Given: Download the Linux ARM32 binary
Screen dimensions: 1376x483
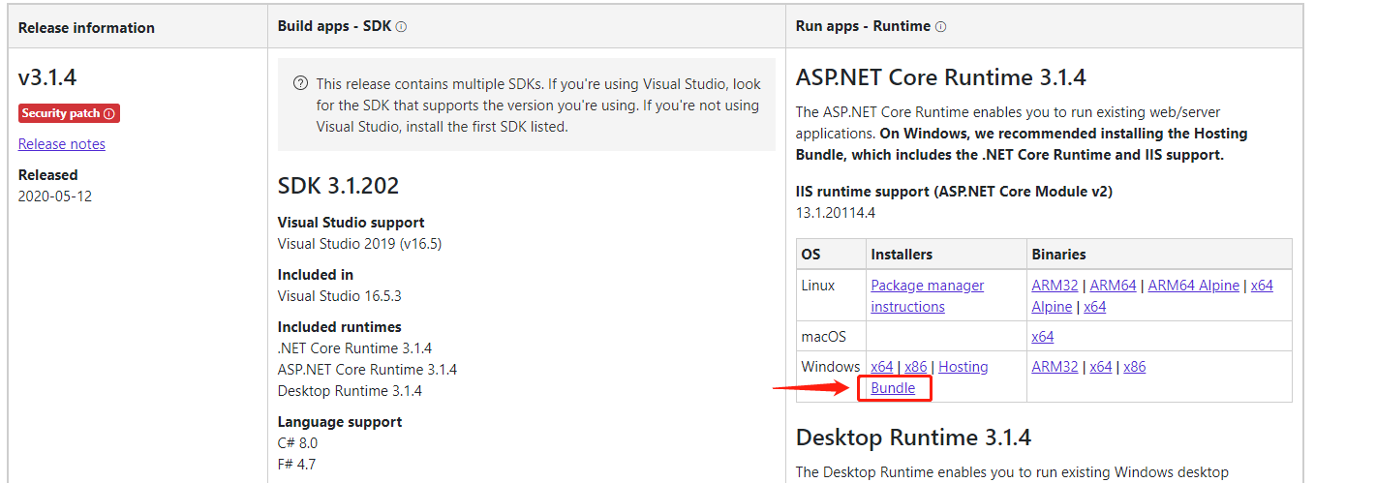Looking at the screenshot, I should click(x=1055, y=286).
